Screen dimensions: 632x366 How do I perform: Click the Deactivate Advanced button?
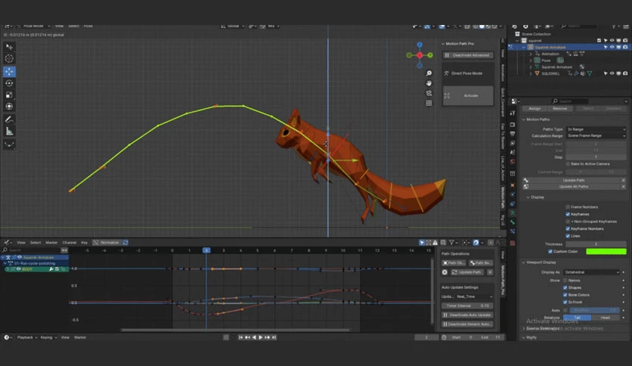pos(468,54)
